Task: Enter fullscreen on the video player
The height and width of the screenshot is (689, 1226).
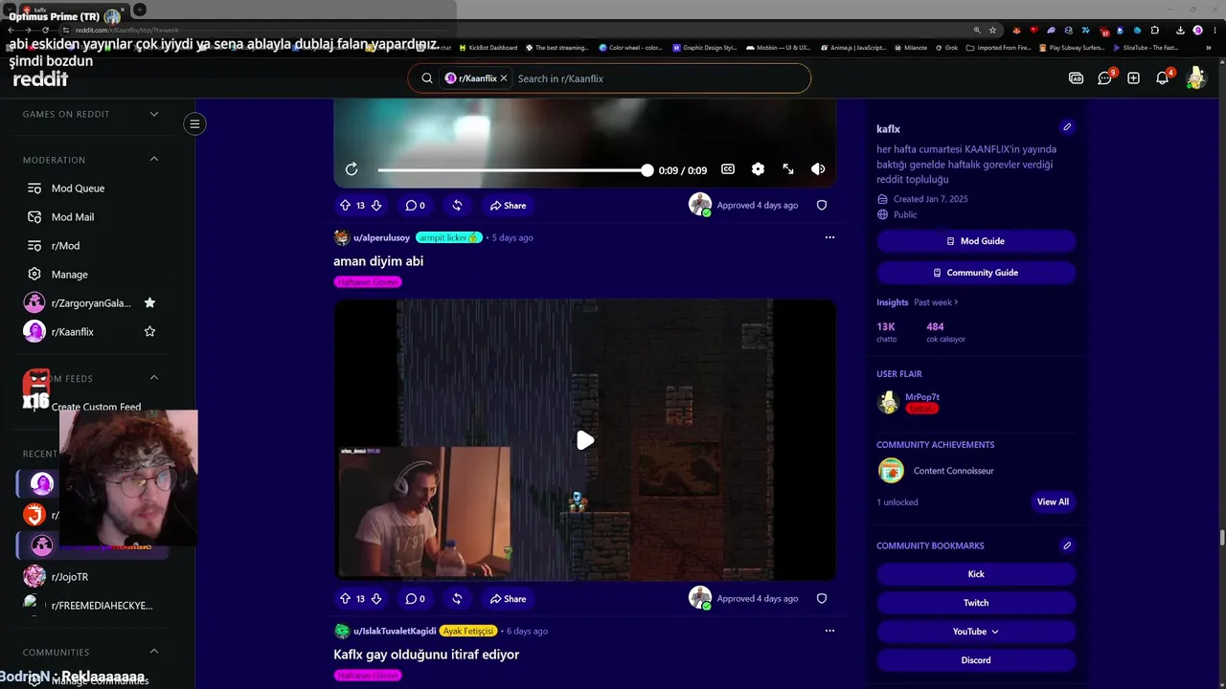Action: [788, 169]
